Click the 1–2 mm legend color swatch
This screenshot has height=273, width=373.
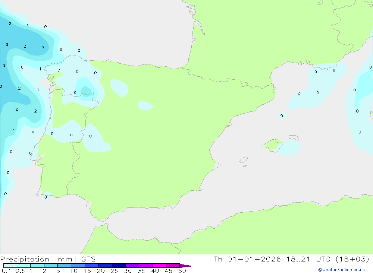[37, 266]
